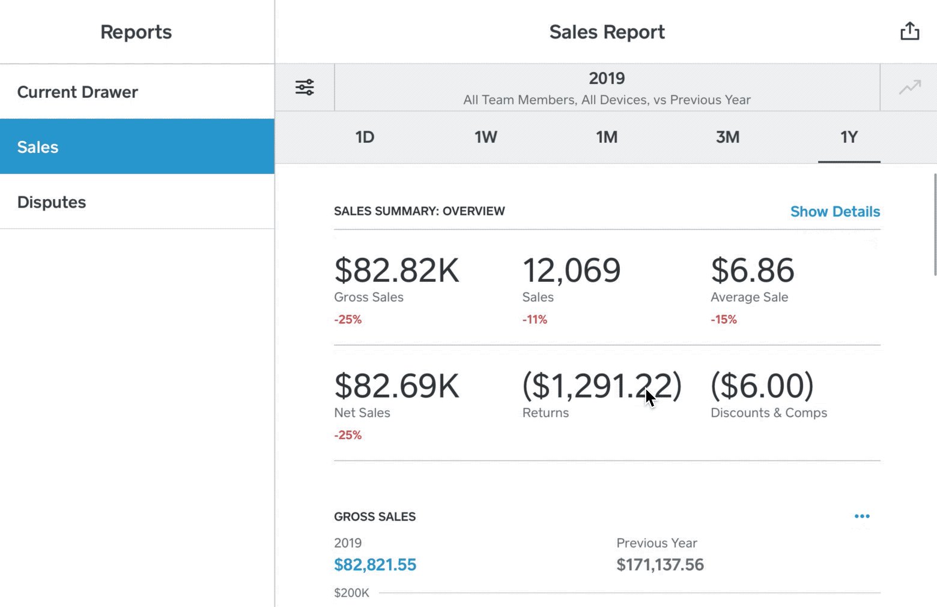
Task: Click the trend chart icon
Action: pyautogui.click(x=909, y=88)
